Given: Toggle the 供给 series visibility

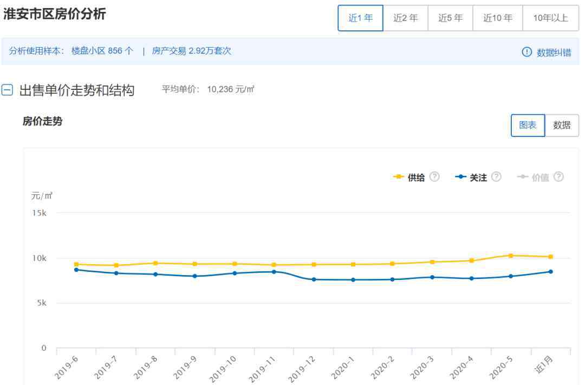Looking at the screenshot, I should click(x=416, y=178).
